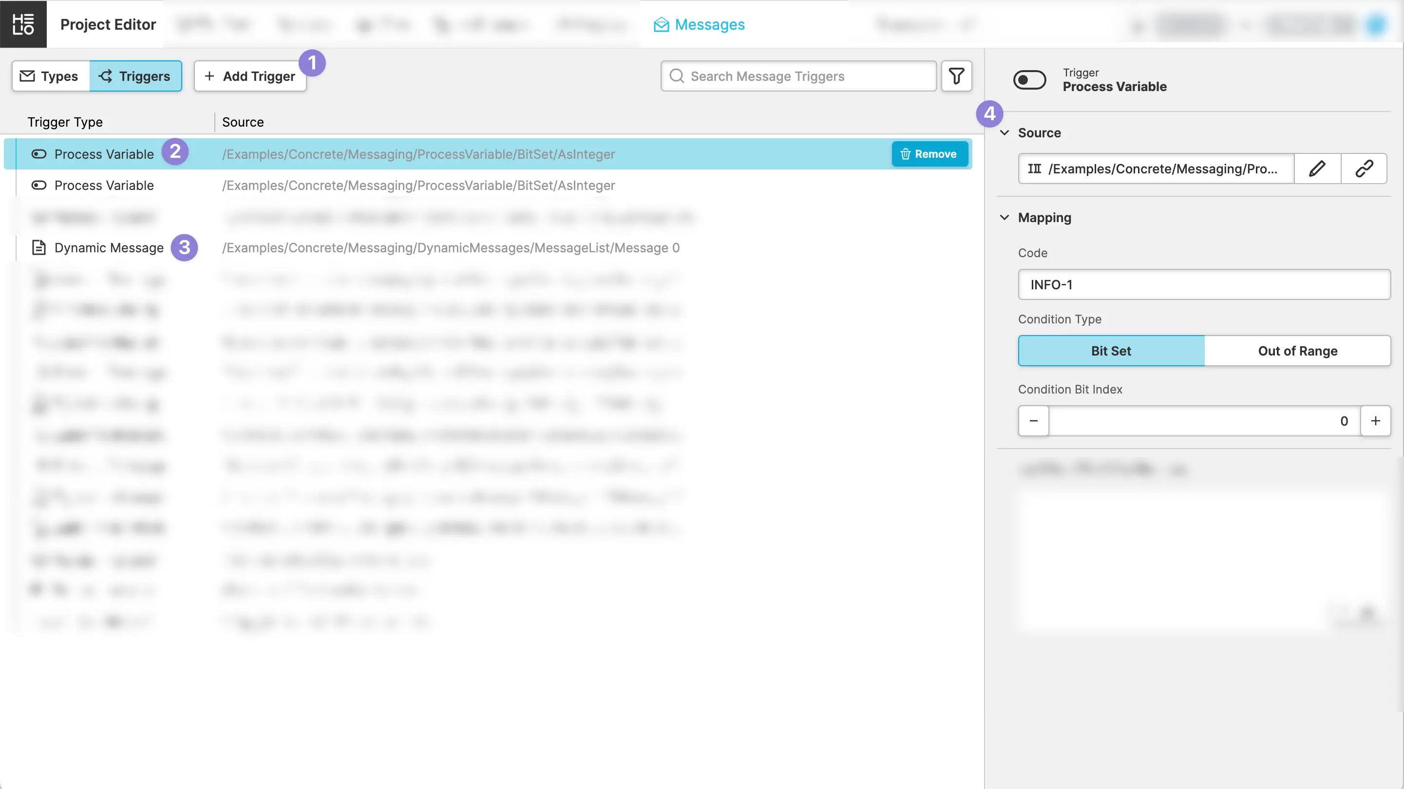The image size is (1404, 789).
Task: Click the link source chain icon
Action: click(1364, 169)
